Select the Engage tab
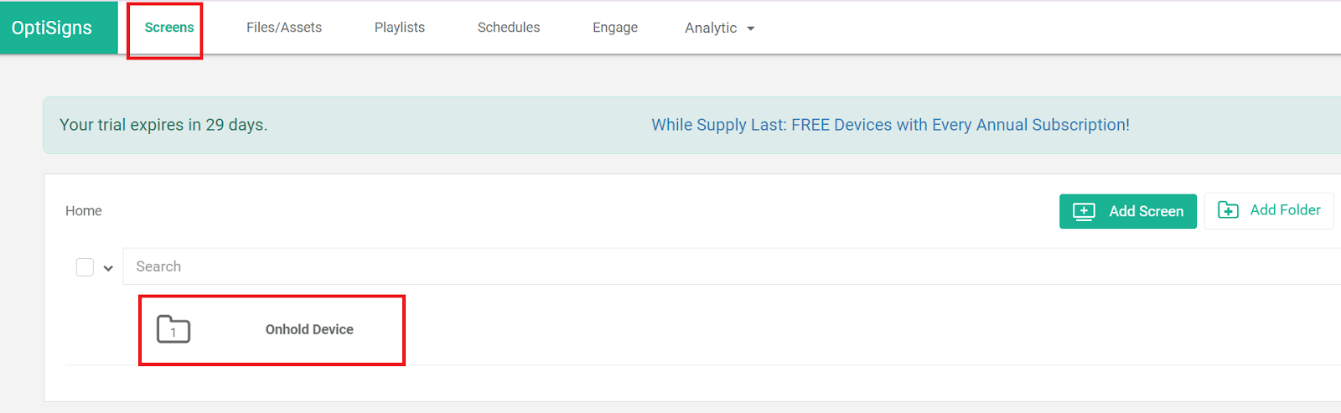1341x413 pixels. pyautogui.click(x=615, y=28)
